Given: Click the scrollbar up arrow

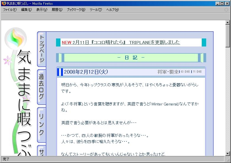Looking at the screenshot, I should [x=228, y=23].
